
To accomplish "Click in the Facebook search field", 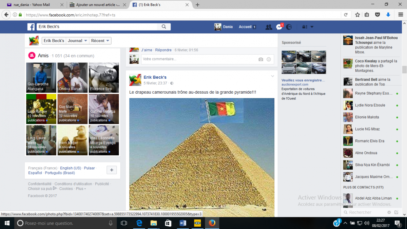I will (97, 27).
